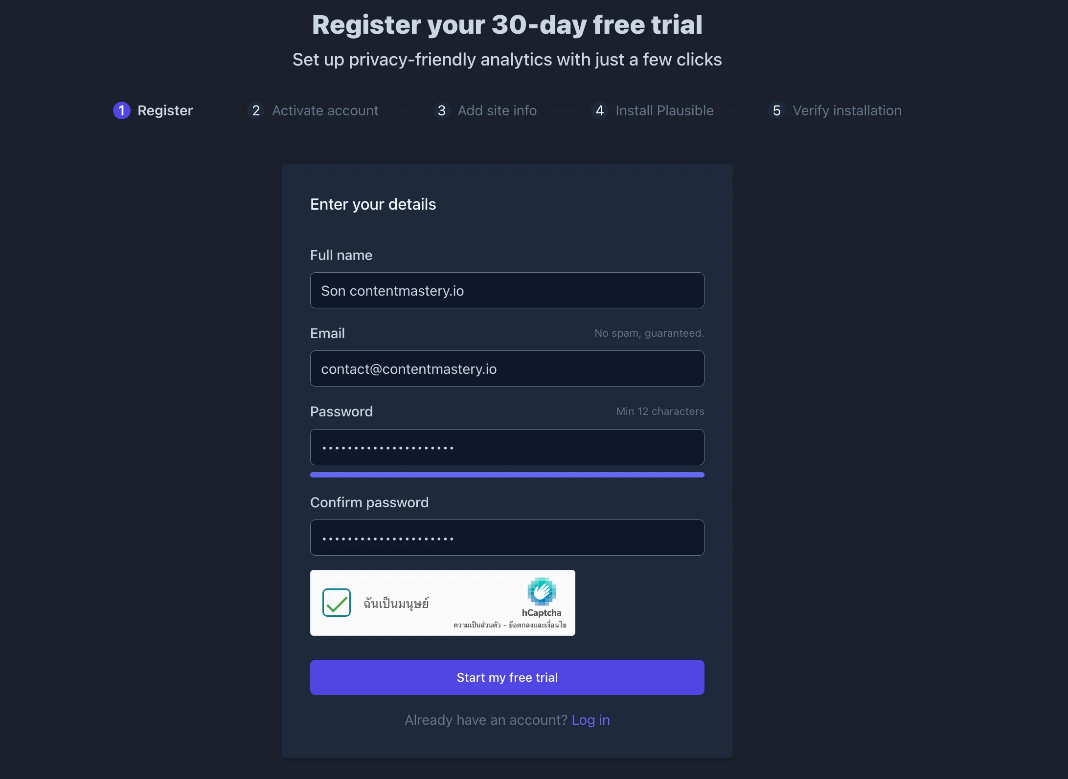The width and height of the screenshot is (1068, 779).
Task: Click the step 2 number badge
Action: pos(256,110)
